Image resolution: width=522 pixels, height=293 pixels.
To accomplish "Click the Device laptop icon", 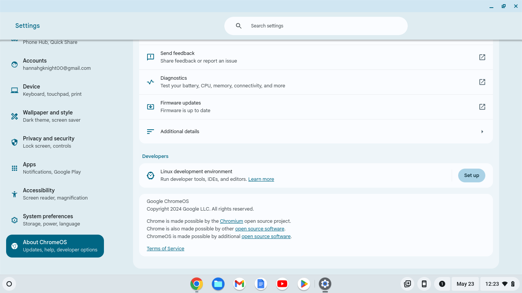I will click(x=15, y=90).
